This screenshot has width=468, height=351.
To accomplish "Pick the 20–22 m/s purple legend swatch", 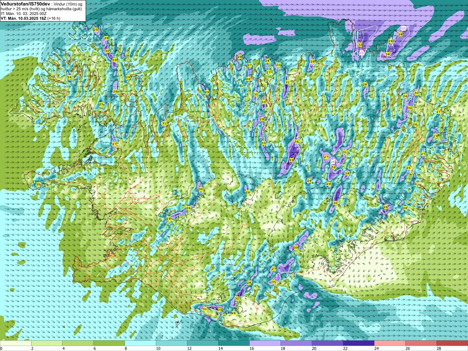I will 328,343.
